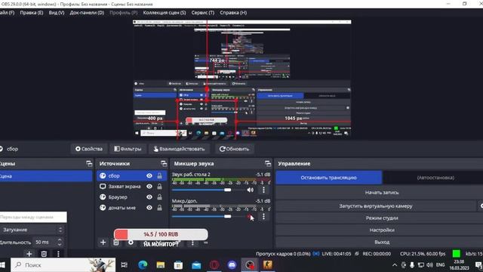Open the Док-панели (D) menu
This screenshot has width=483, height=272.
click(x=87, y=13)
